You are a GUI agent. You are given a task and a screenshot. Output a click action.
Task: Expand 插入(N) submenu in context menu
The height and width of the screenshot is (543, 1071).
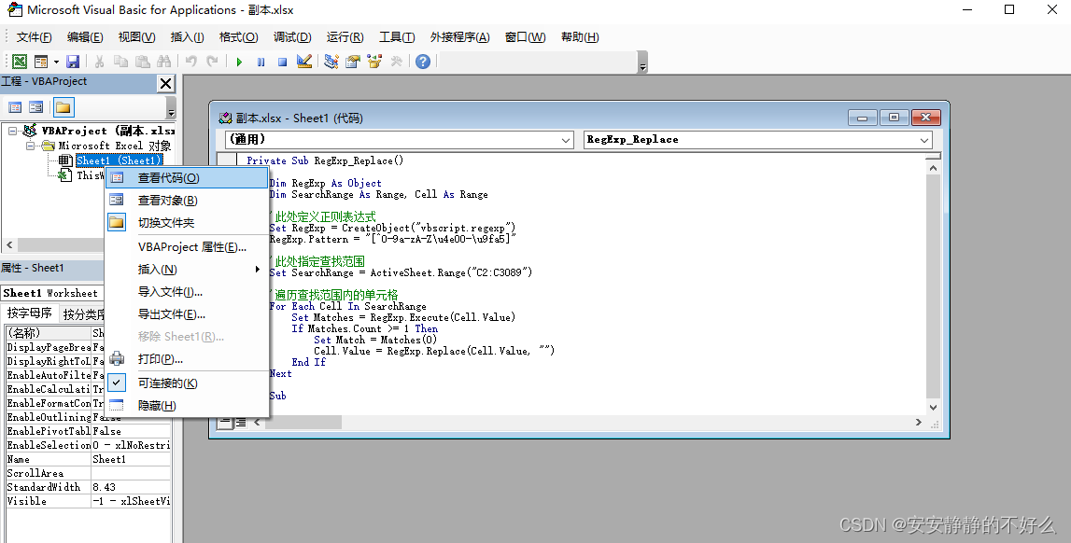[x=187, y=270]
